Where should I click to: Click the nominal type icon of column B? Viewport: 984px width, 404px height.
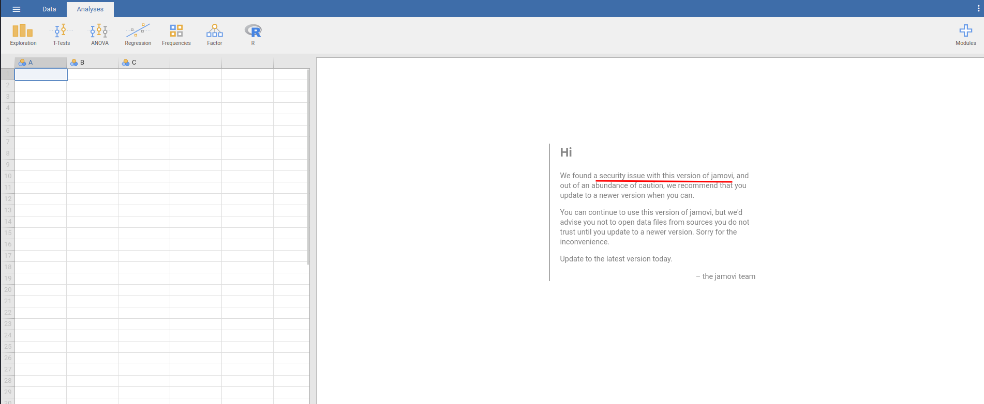tap(74, 63)
